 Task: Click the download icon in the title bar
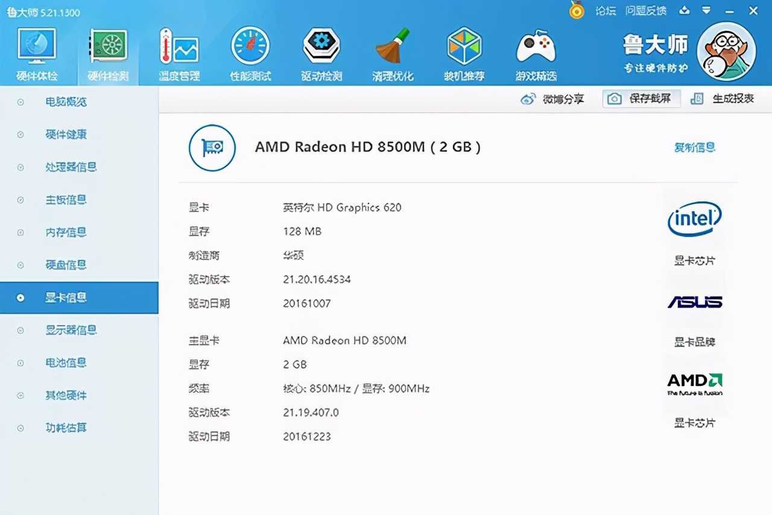[x=684, y=10]
